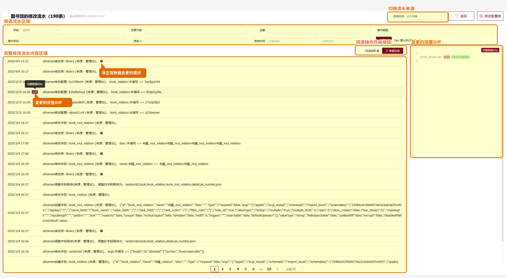Focus the 修改人 input field
The height and width of the screenshot is (278, 507).
(x=196, y=41)
